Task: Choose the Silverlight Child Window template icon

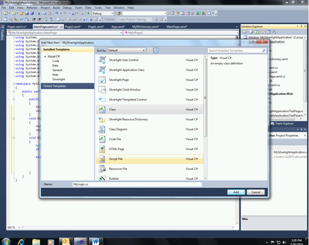Action: [102, 90]
